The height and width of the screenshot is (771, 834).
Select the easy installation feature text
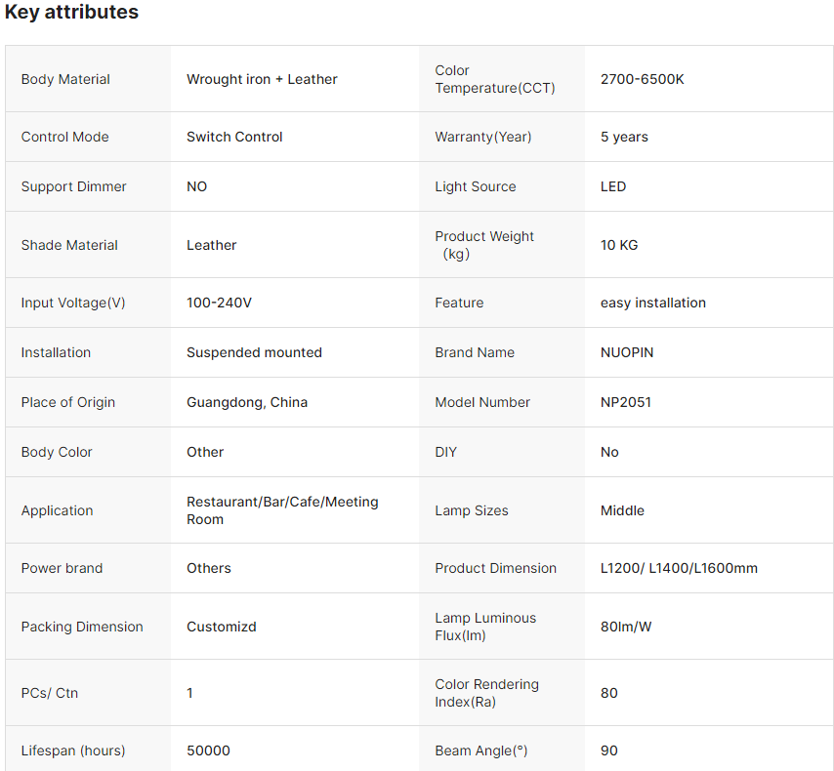pos(652,303)
